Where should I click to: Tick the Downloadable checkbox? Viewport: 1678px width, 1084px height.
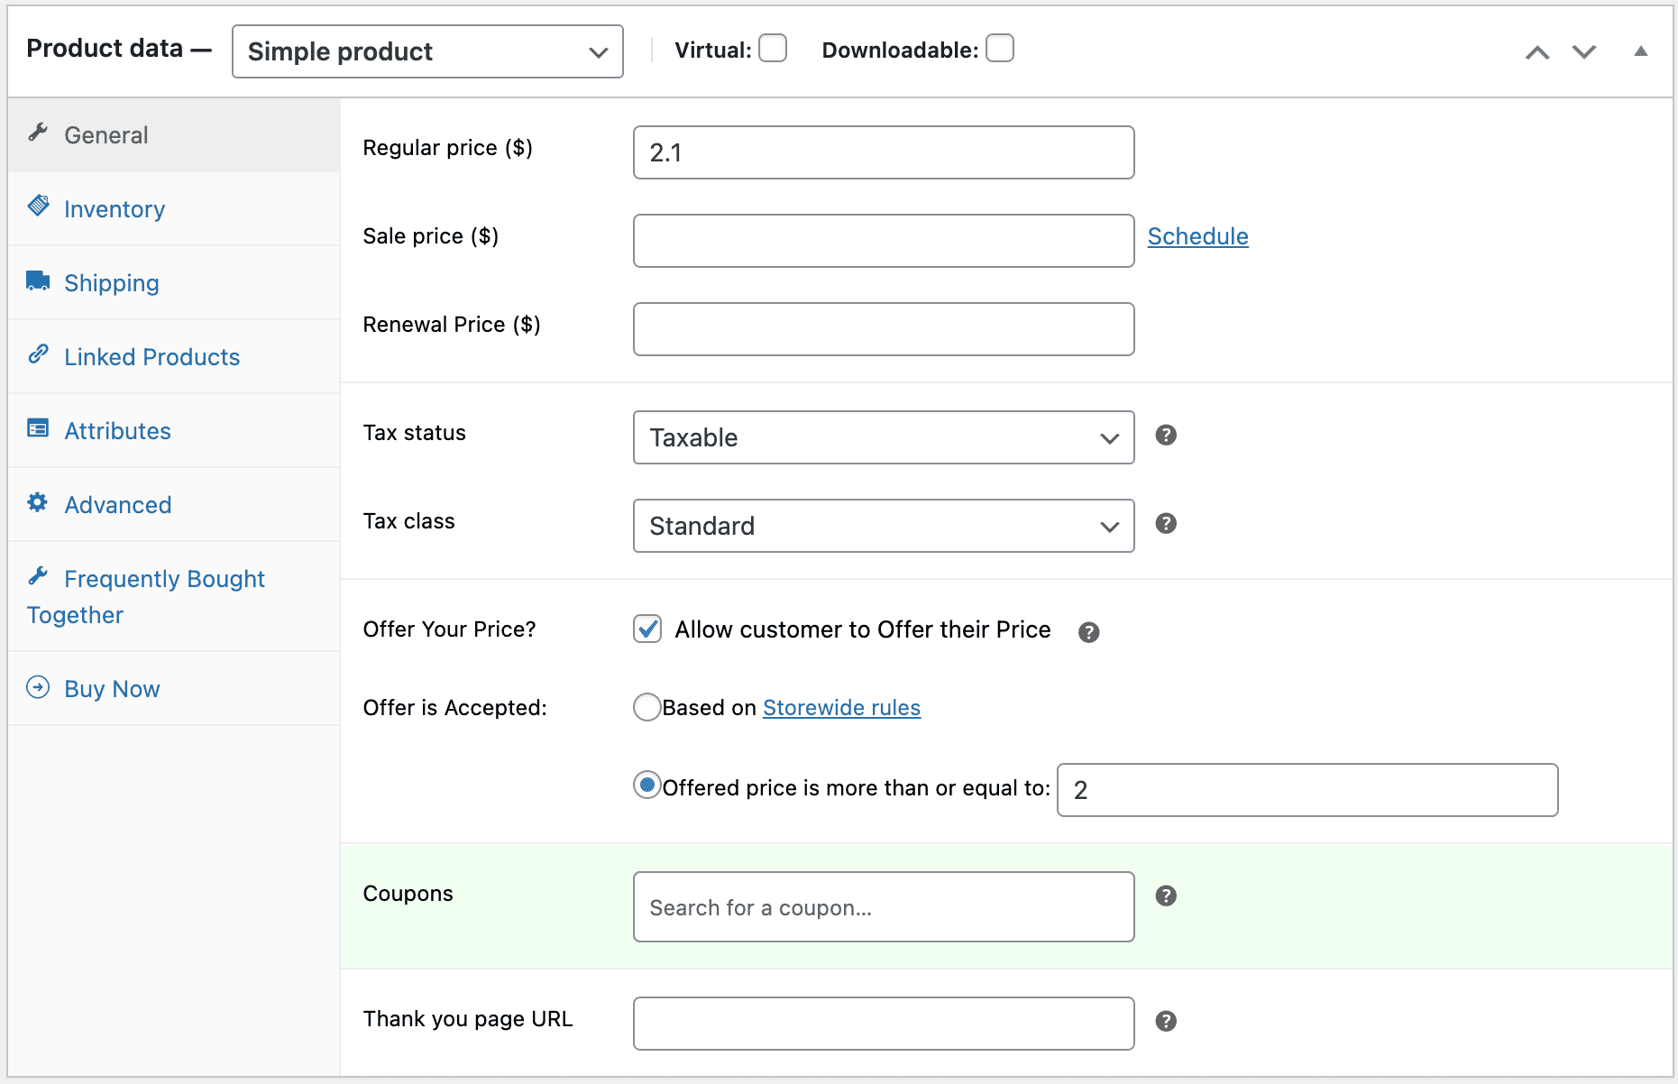[999, 49]
